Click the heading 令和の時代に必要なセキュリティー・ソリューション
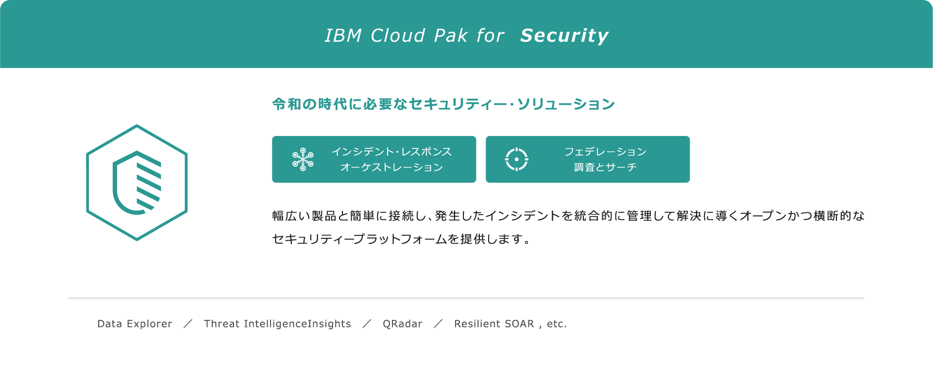 [443, 104]
